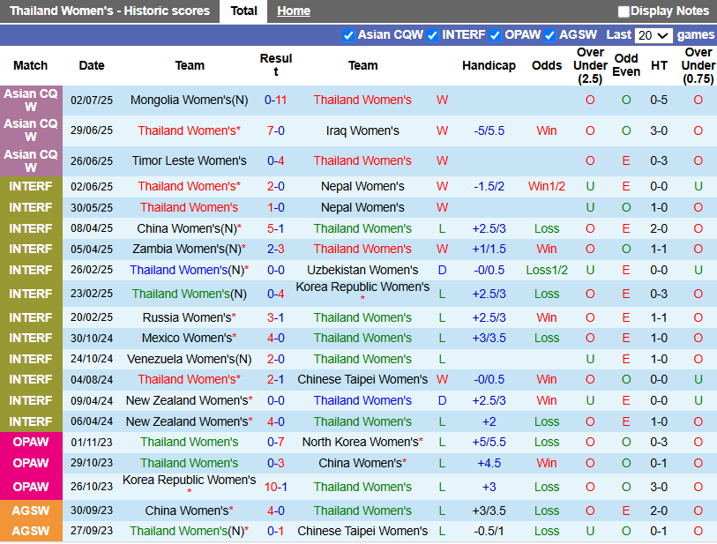The height and width of the screenshot is (544, 717).
Task: Select the date 29/06/25
Action: [x=92, y=130]
